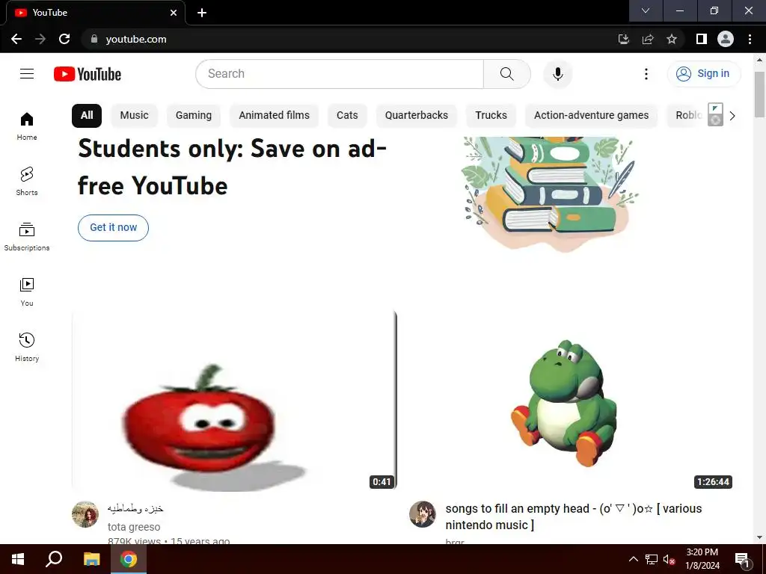766x574 pixels.
Task: Expand the Chrome tab search chevron
Action: click(x=646, y=10)
